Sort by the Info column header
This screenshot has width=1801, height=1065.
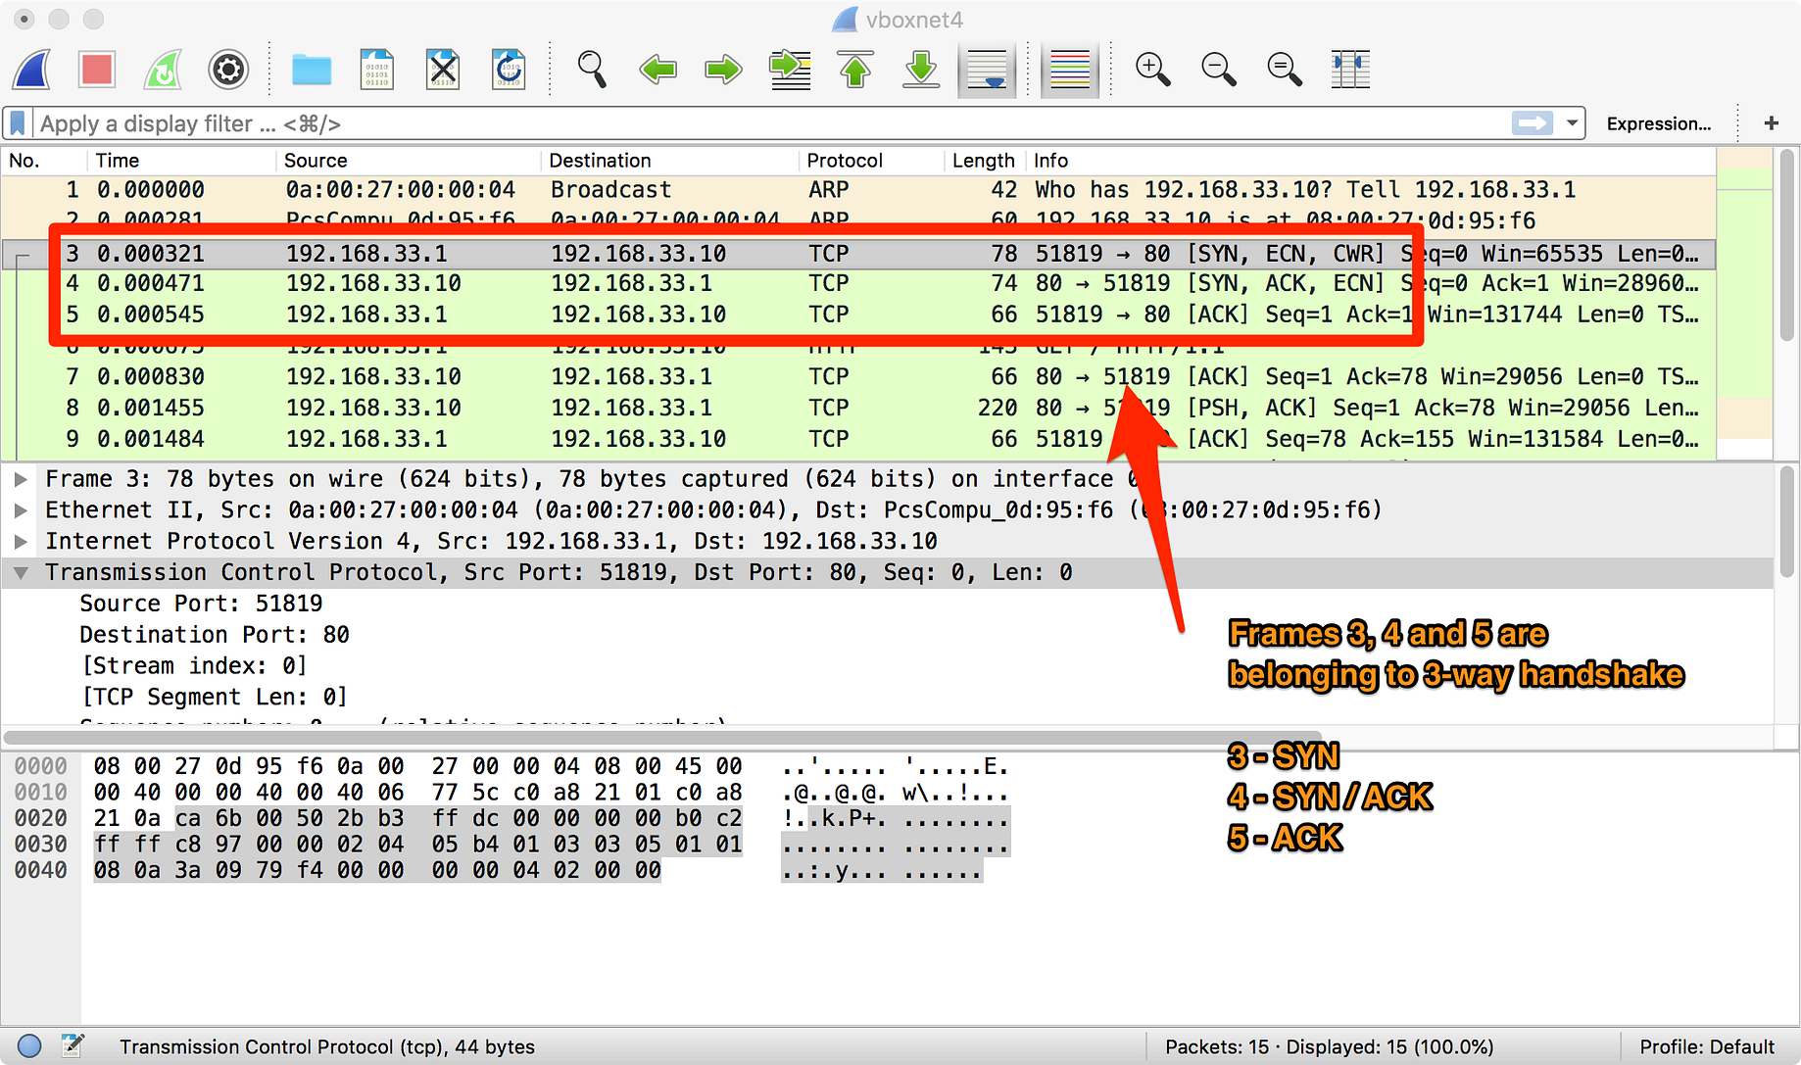tap(1370, 161)
